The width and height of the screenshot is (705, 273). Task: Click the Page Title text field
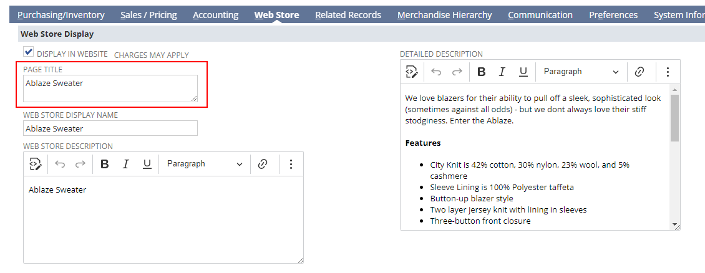click(x=110, y=88)
